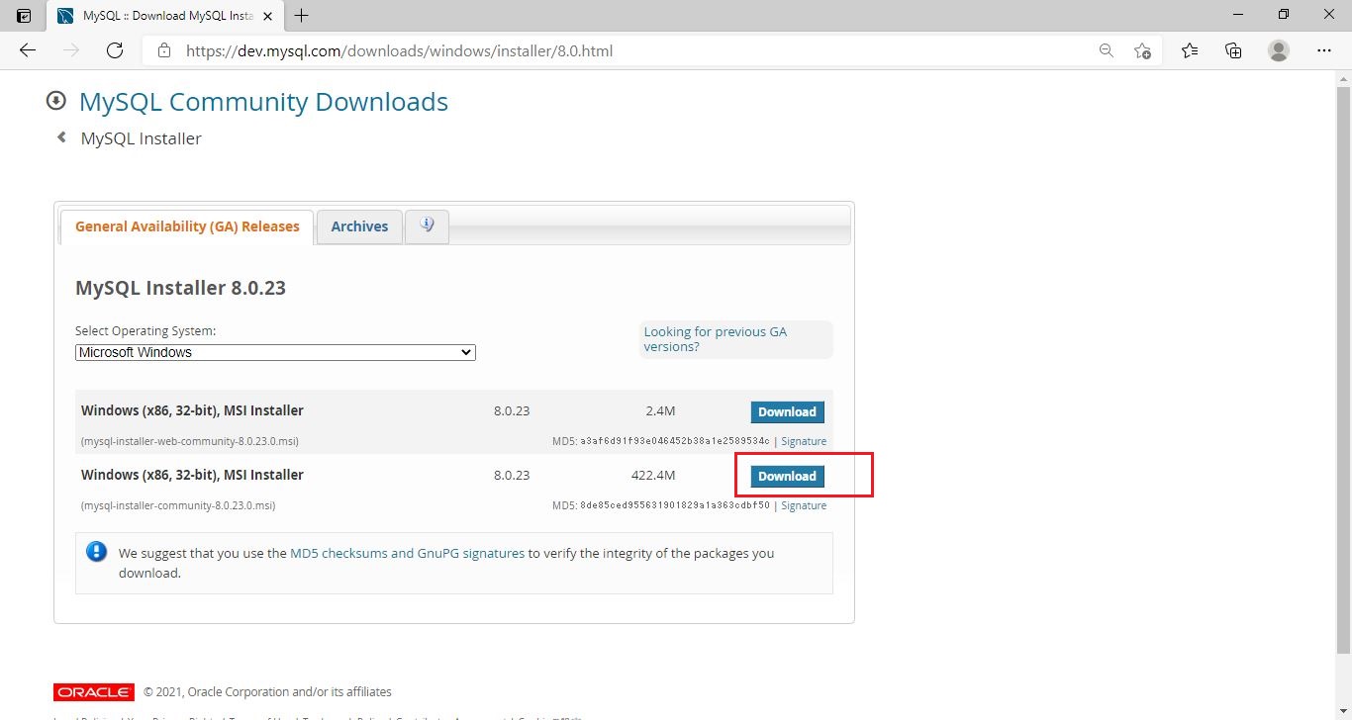The image size is (1352, 720).
Task: Click the blue info icon in the notice
Action: pyautogui.click(x=96, y=552)
